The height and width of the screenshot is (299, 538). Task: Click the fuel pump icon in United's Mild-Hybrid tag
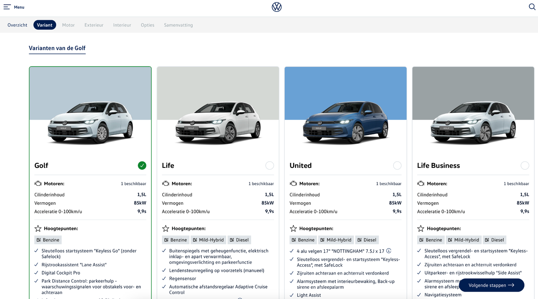click(322, 240)
